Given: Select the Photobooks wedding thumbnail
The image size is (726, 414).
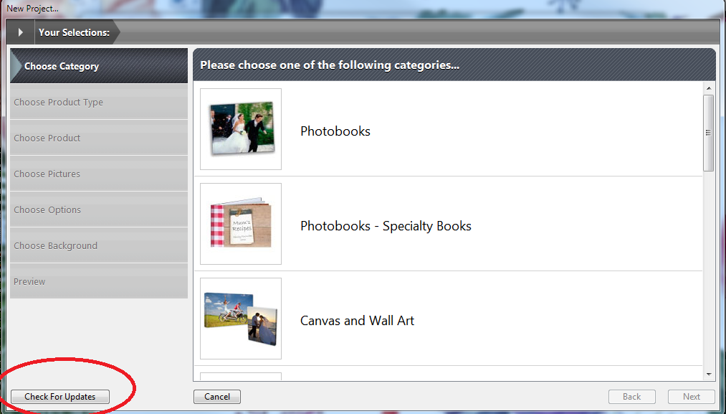Looking at the screenshot, I should pos(241,129).
